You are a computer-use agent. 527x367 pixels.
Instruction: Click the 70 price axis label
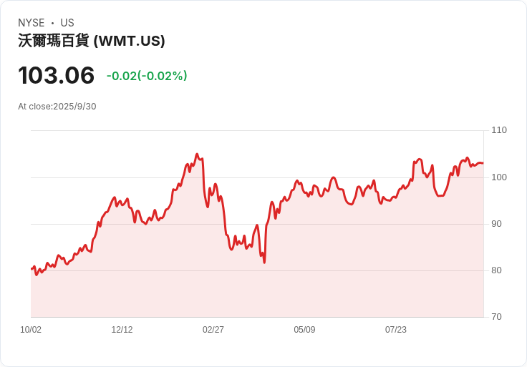(496, 317)
